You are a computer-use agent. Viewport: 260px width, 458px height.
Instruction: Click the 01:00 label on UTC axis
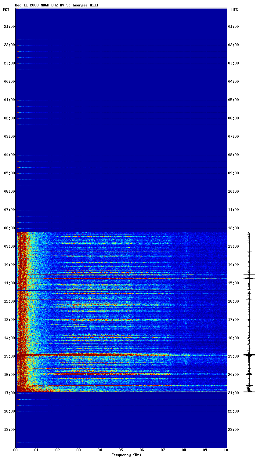(233, 27)
